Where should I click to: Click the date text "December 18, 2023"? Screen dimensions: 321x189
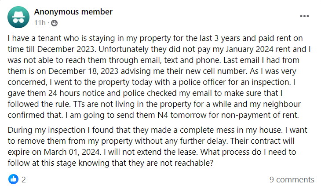[83, 71]
